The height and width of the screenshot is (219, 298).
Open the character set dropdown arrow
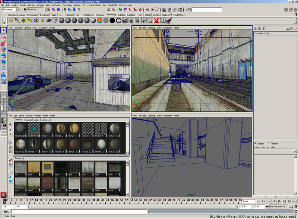point(267,207)
